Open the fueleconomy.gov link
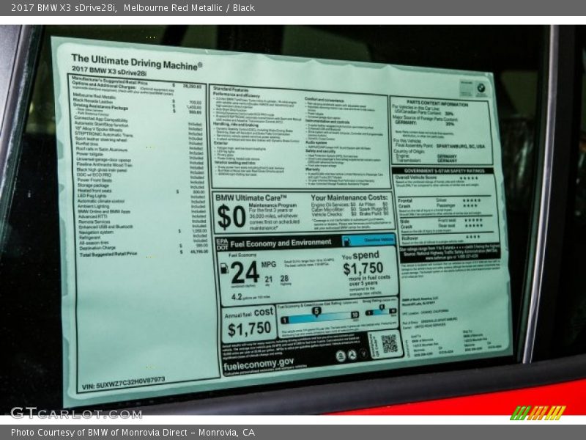 coord(259,364)
